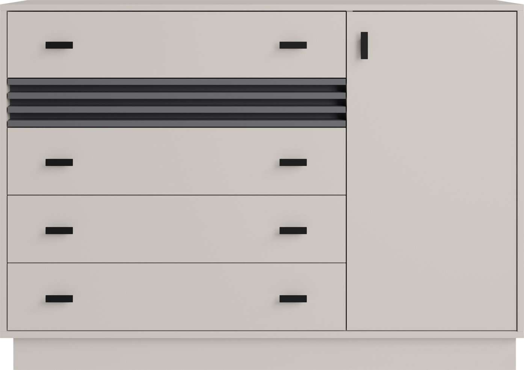Click the large cabinet door panel
The width and height of the screenshot is (524, 370).
point(432,171)
